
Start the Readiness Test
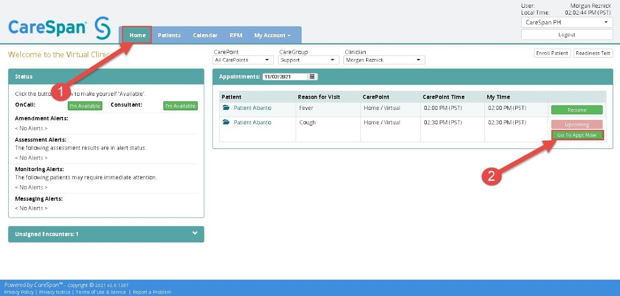(x=593, y=53)
